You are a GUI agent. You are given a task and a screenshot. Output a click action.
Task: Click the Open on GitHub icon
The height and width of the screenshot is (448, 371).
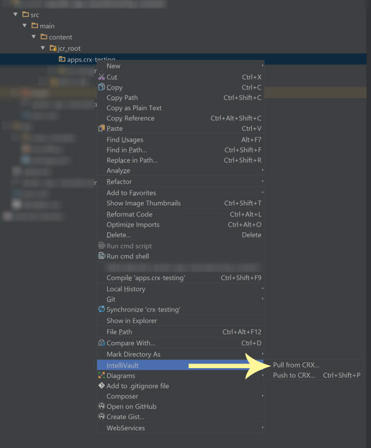tap(101, 406)
